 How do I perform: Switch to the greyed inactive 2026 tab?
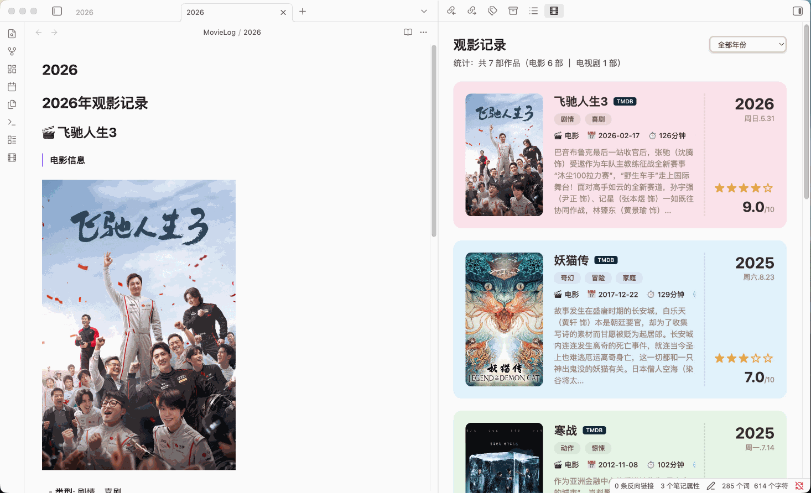[85, 12]
